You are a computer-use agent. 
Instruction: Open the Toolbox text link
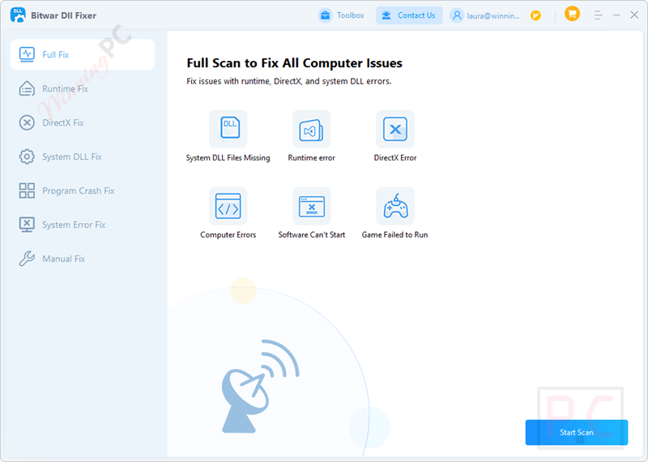pyautogui.click(x=351, y=15)
